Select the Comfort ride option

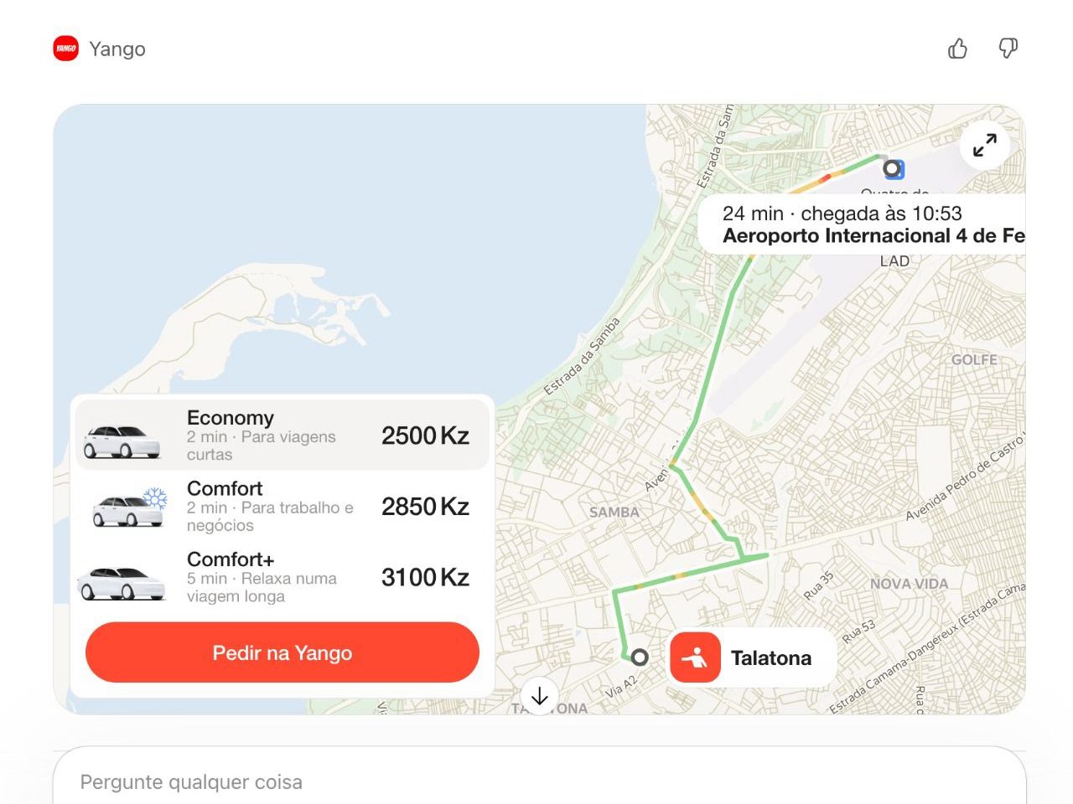pyautogui.click(x=283, y=506)
